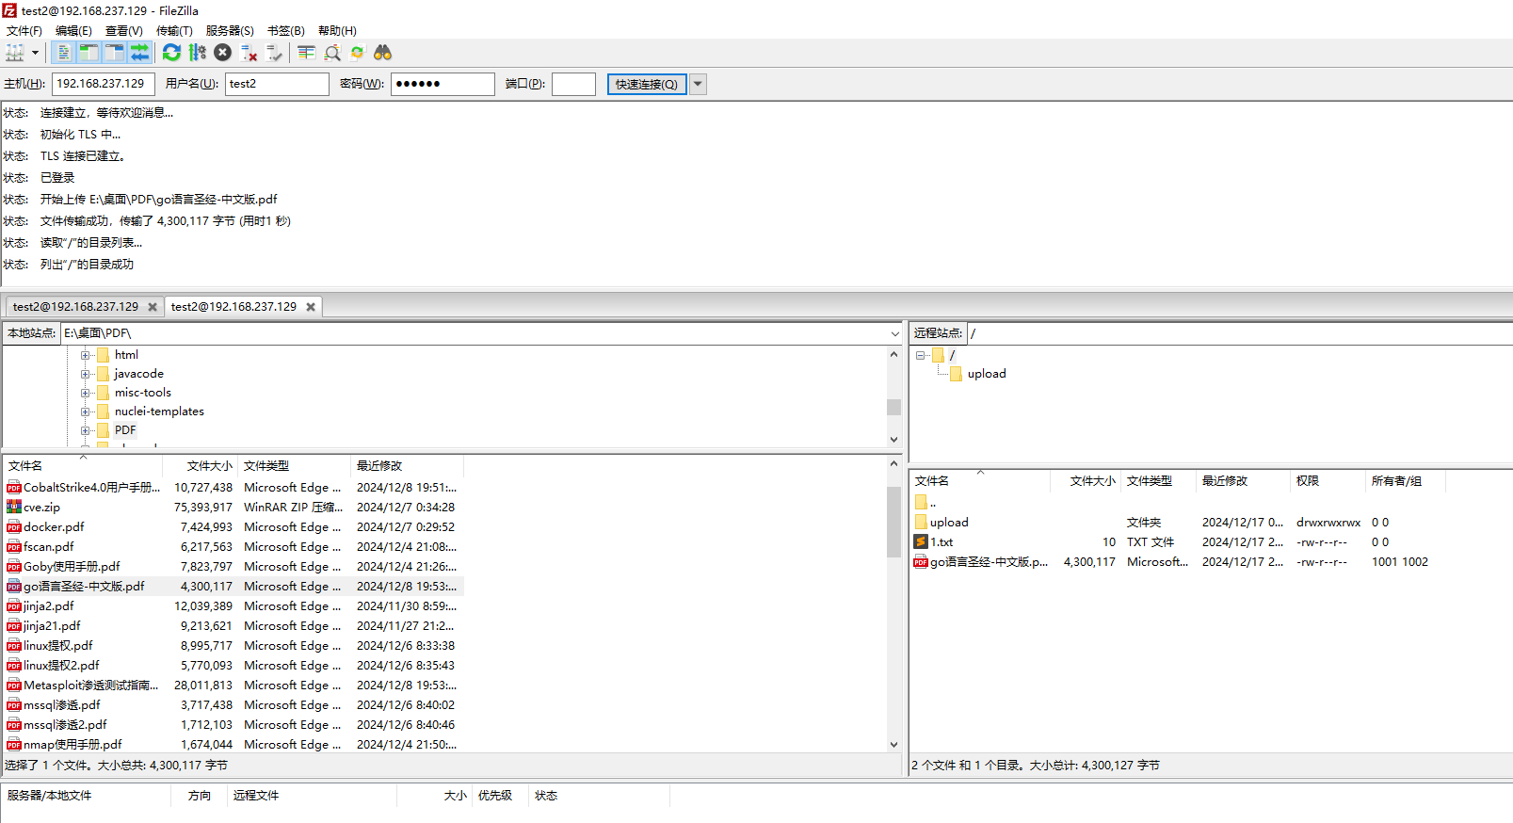The width and height of the screenshot is (1513, 823).
Task: Sort local files by 文件名 column
Action: point(83,465)
